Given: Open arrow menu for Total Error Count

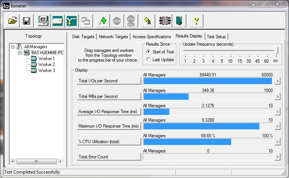Looking at the screenshot, I should click(x=278, y=157).
